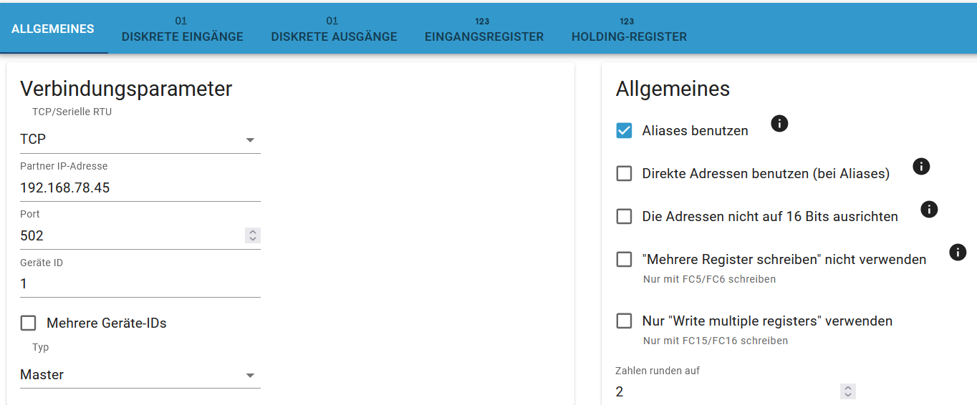The image size is (977, 405).
Task: Click the 123 icon above Holding-Register
Action: pyautogui.click(x=628, y=21)
